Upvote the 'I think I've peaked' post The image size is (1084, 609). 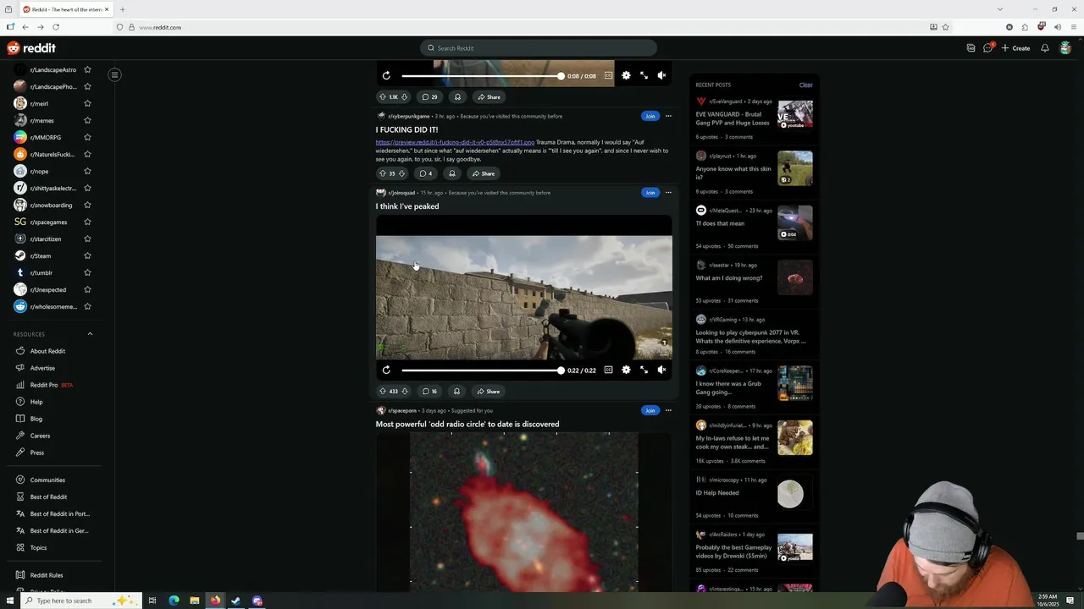tap(383, 392)
